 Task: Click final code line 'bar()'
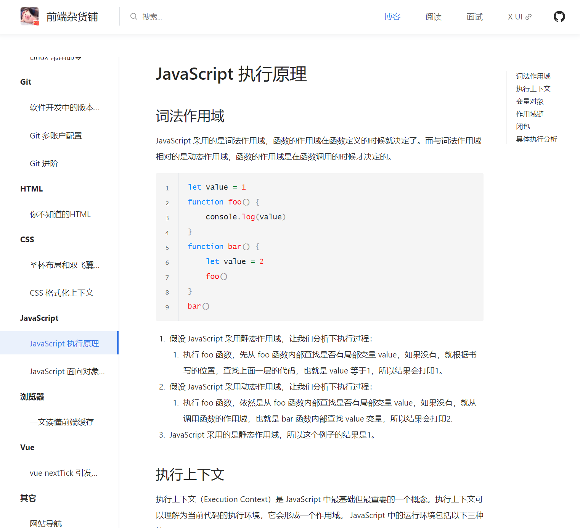tap(198, 306)
